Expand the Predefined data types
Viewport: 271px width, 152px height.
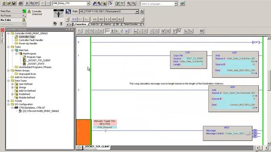(12, 94)
